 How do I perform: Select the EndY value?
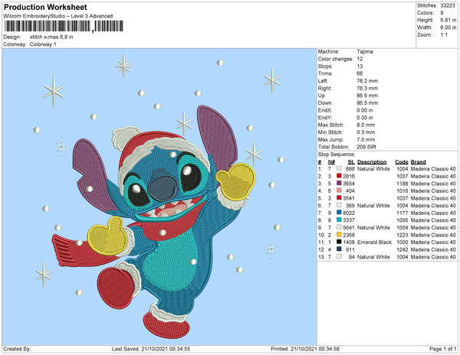[365, 118]
